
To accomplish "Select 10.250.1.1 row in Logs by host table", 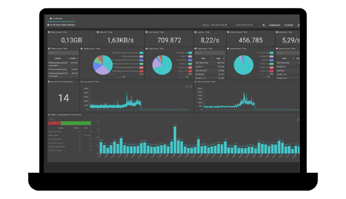I will (x=210, y=67).
